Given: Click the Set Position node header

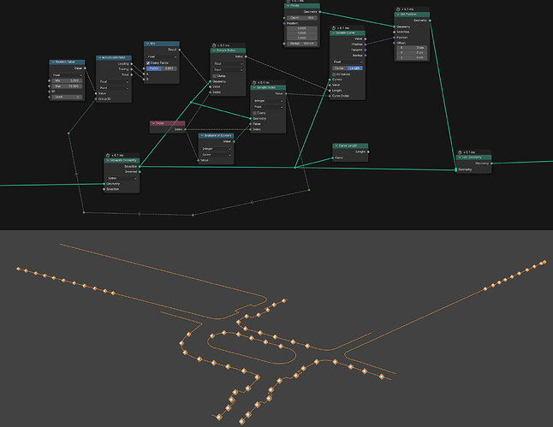Looking at the screenshot, I should (x=412, y=15).
